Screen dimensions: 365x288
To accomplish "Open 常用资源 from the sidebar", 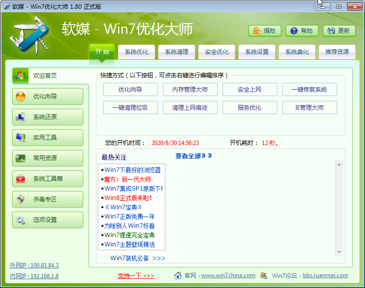I will 48,158.
